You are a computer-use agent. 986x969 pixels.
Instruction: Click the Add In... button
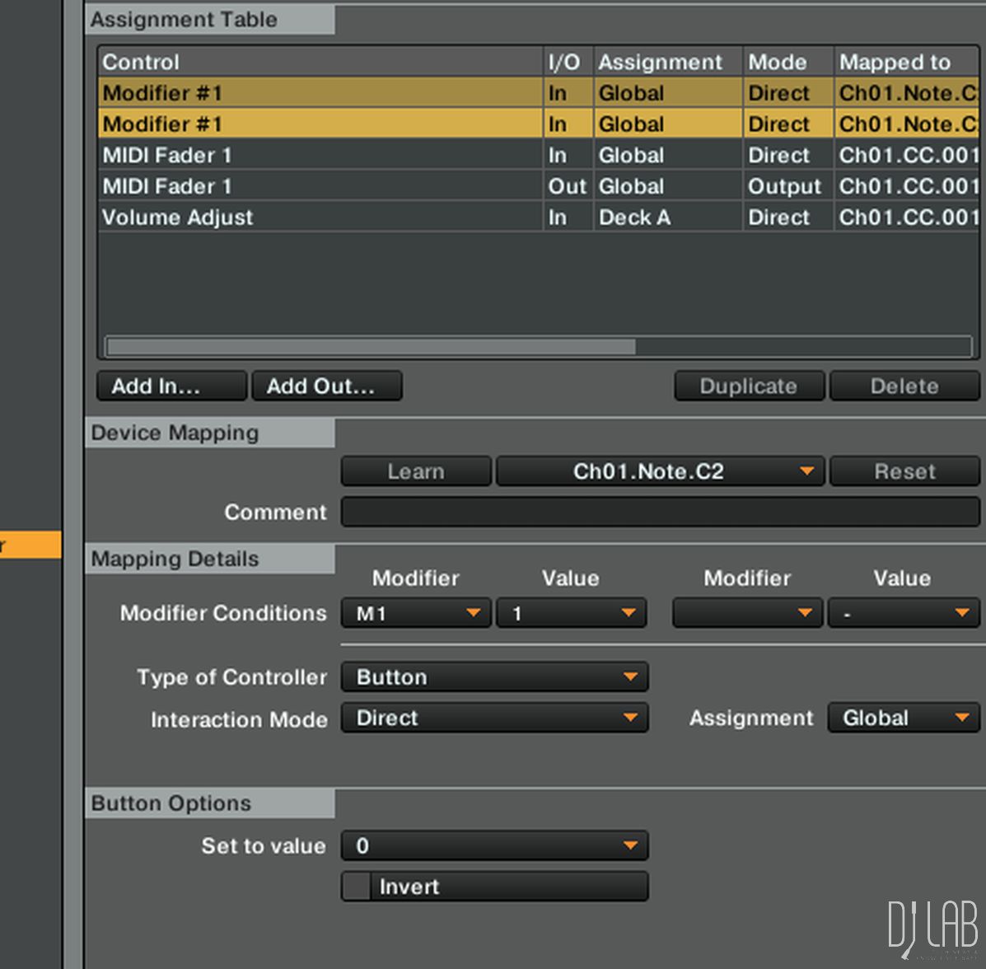[171, 386]
